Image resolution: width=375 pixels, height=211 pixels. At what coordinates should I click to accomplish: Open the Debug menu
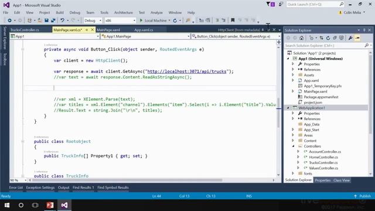pyautogui.click(x=75, y=12)
